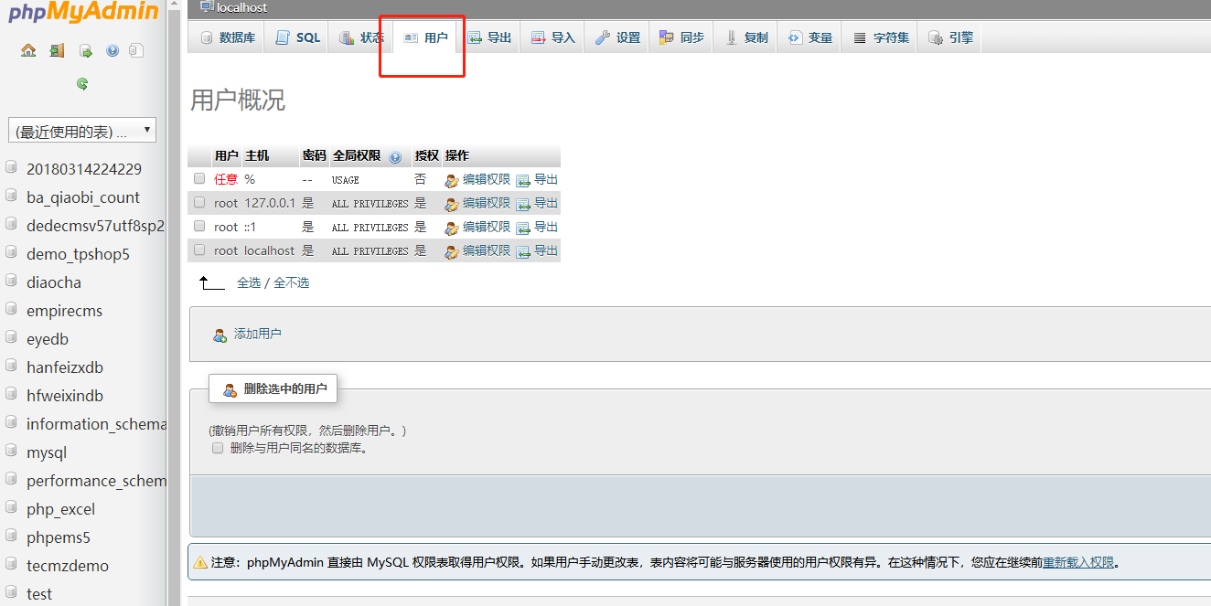Click the 用户 column header
The image size is (1211, 606).
click(x=226, y=155)
